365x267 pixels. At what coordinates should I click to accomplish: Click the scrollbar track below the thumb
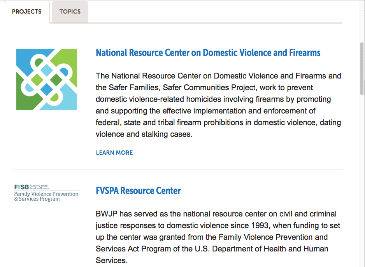(362, 175)
